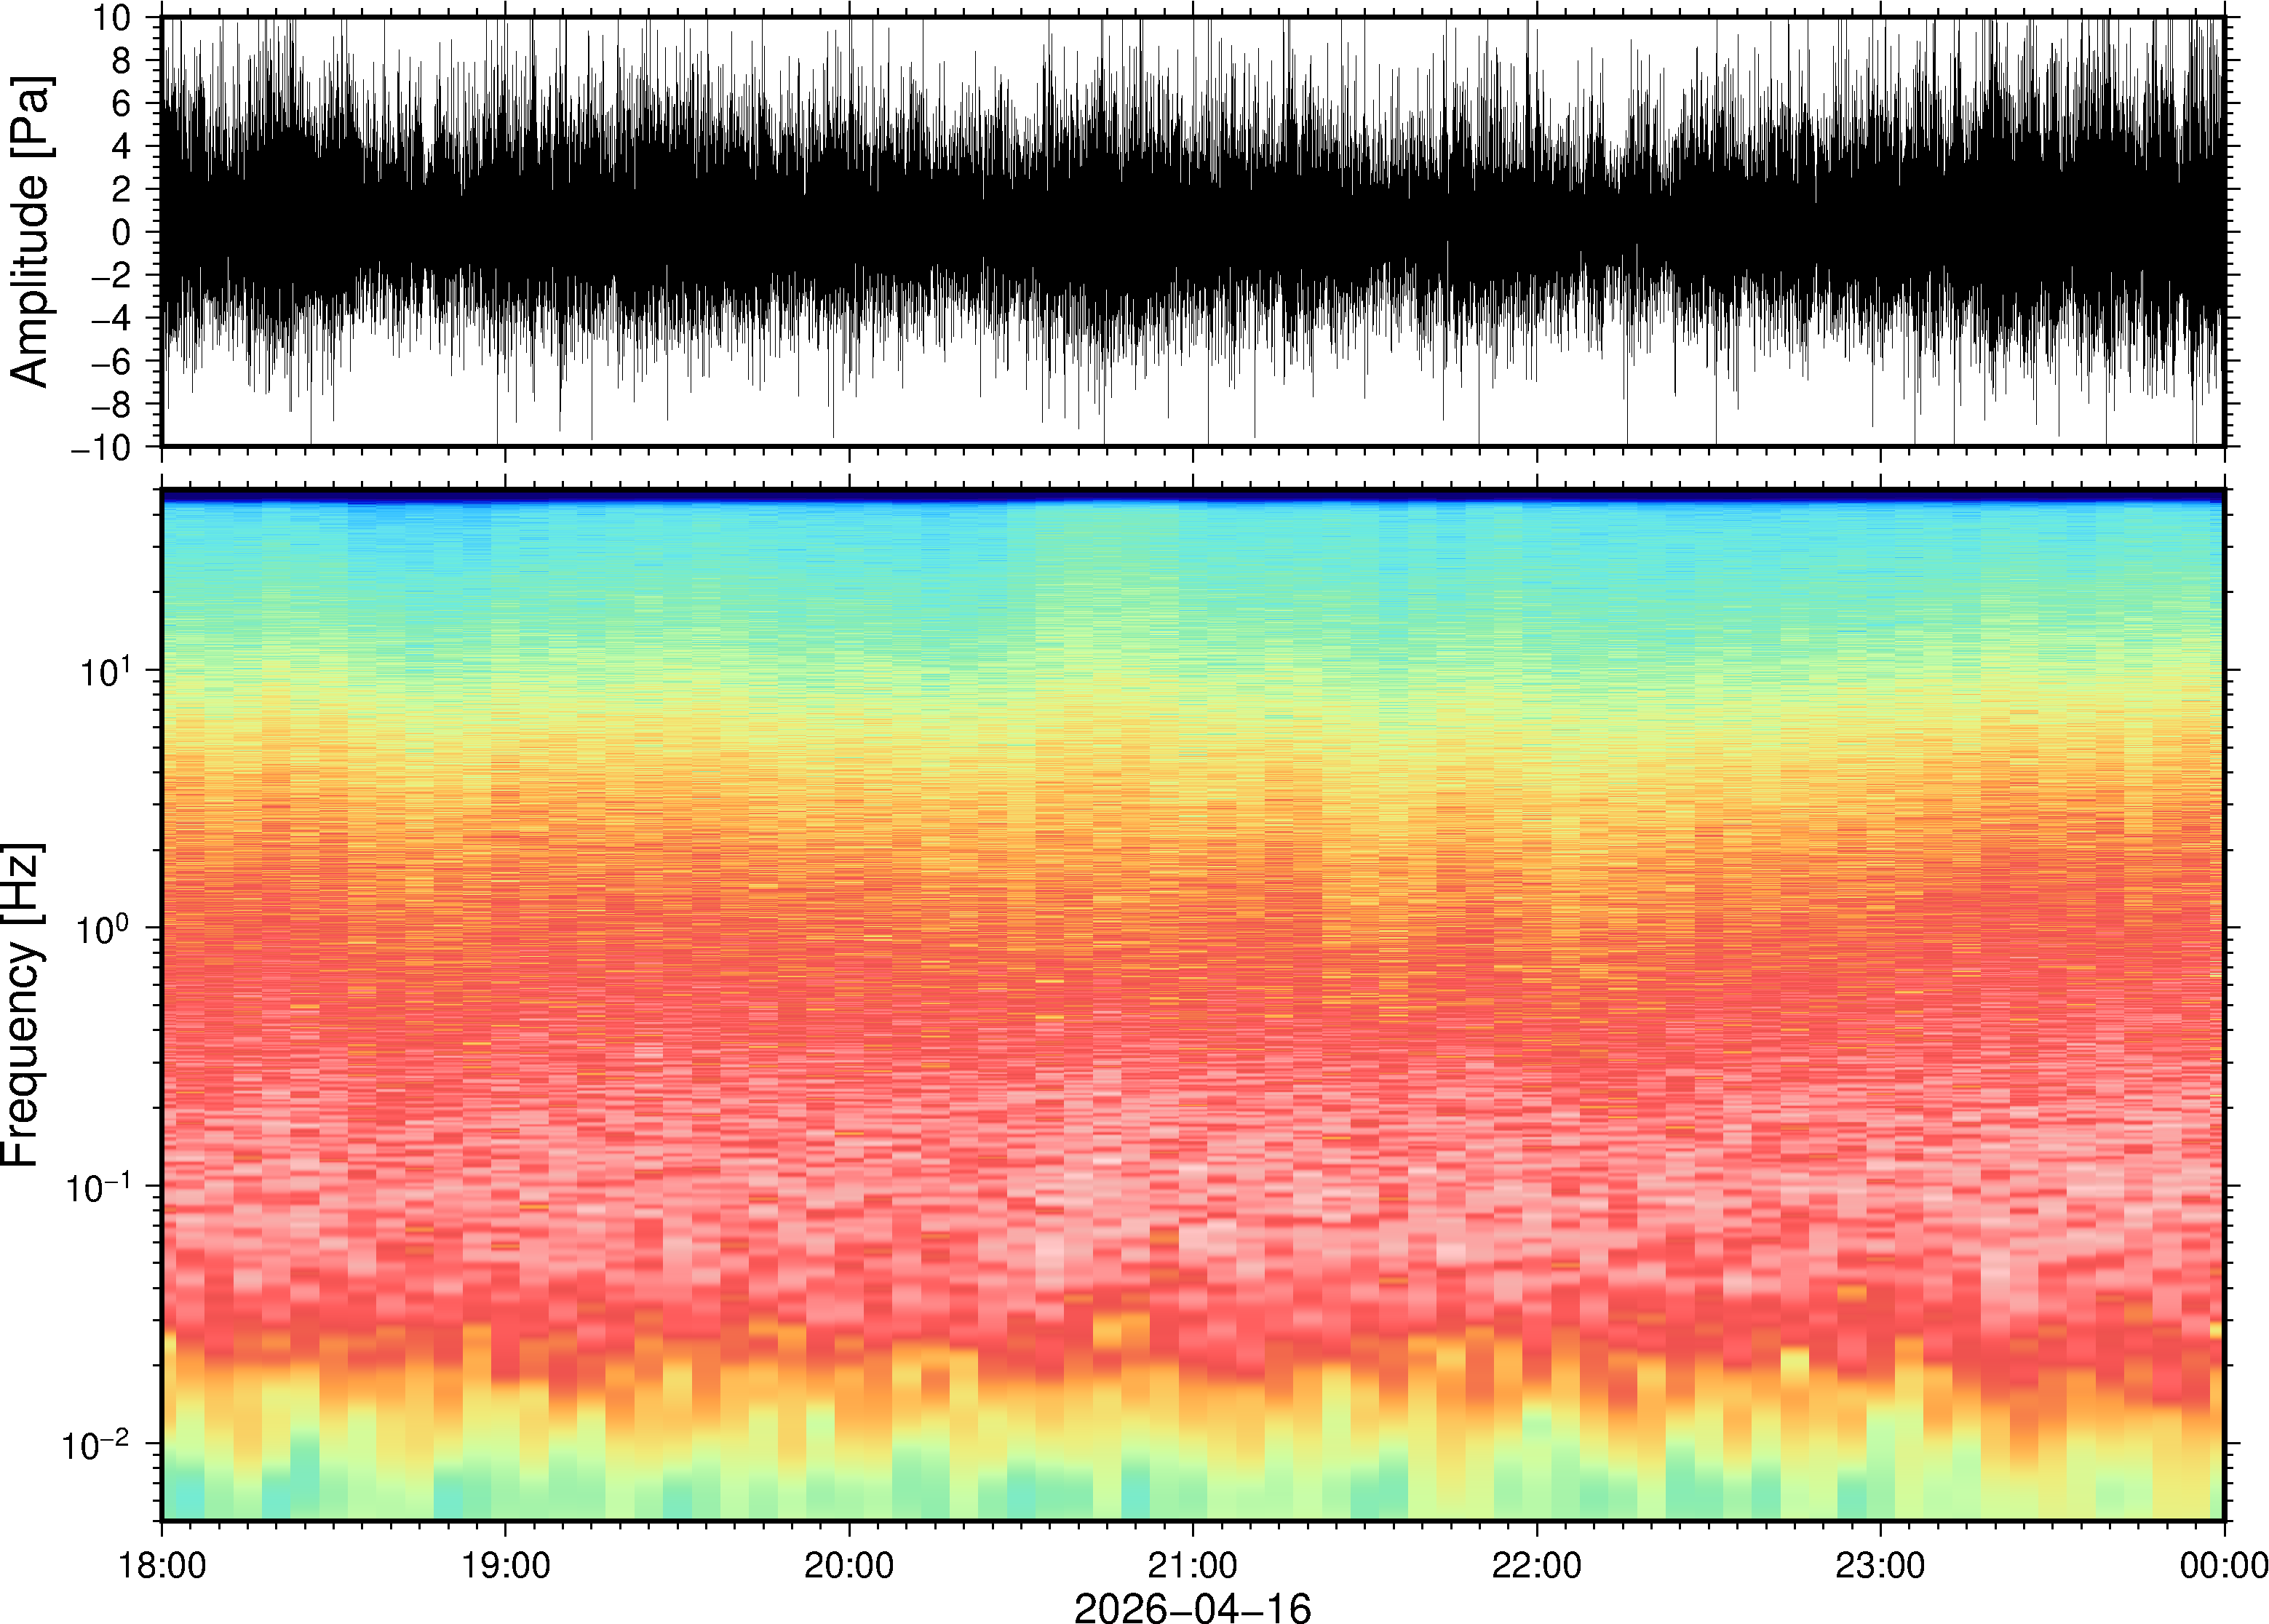
Task: Click the 18:00 start time label
Action: pyautogui.click(x=162, y=1565)
